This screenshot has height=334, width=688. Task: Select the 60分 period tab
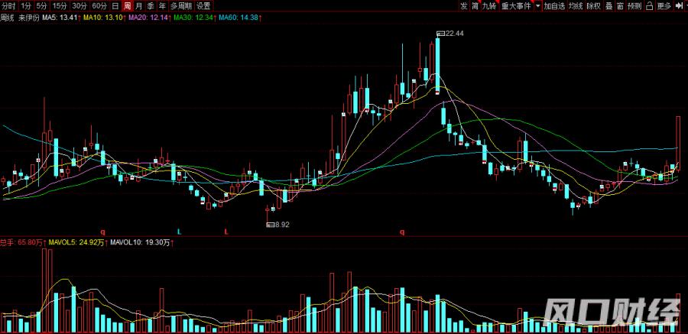99,6
